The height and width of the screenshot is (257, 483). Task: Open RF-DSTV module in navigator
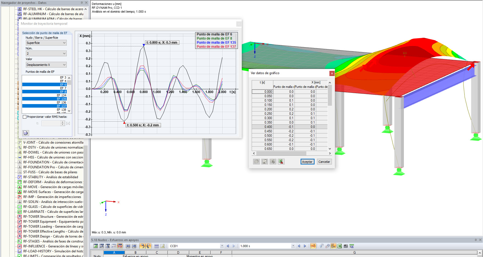click(x=53, y=147)
